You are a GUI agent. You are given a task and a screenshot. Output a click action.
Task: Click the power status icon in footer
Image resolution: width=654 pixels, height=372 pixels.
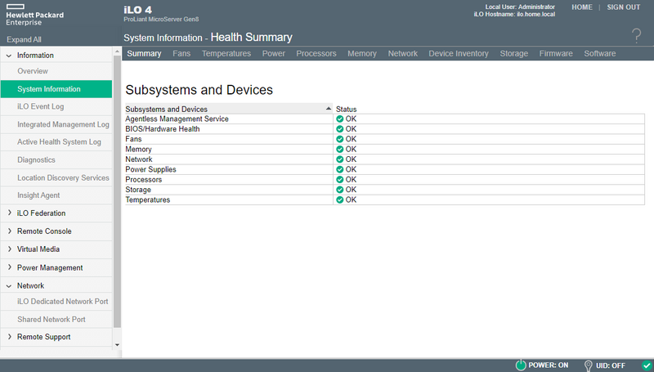521,365
